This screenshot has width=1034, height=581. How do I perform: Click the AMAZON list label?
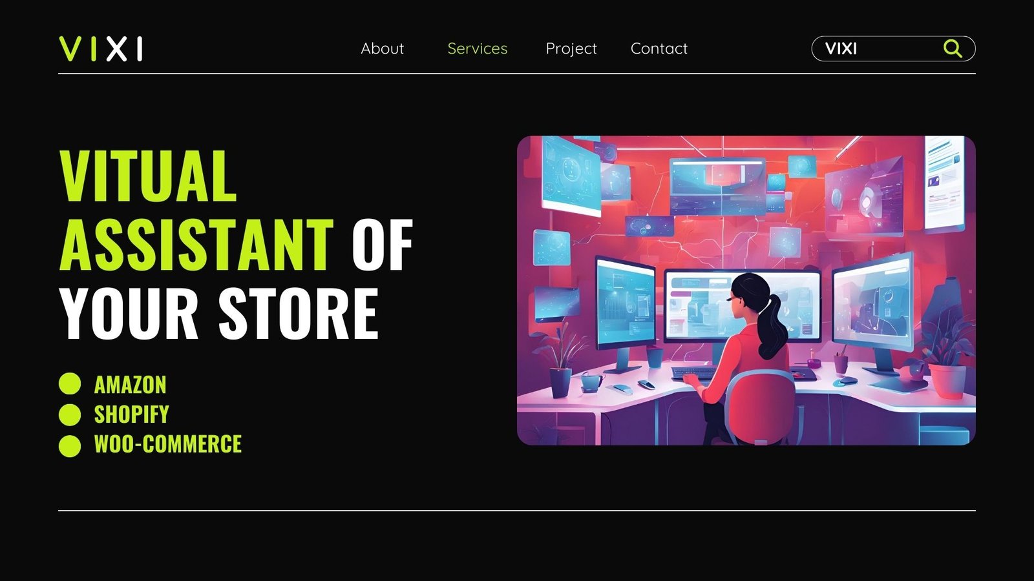(131, 385)
